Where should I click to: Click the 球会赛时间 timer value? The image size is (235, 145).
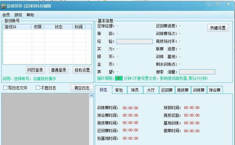pos(130,115)
